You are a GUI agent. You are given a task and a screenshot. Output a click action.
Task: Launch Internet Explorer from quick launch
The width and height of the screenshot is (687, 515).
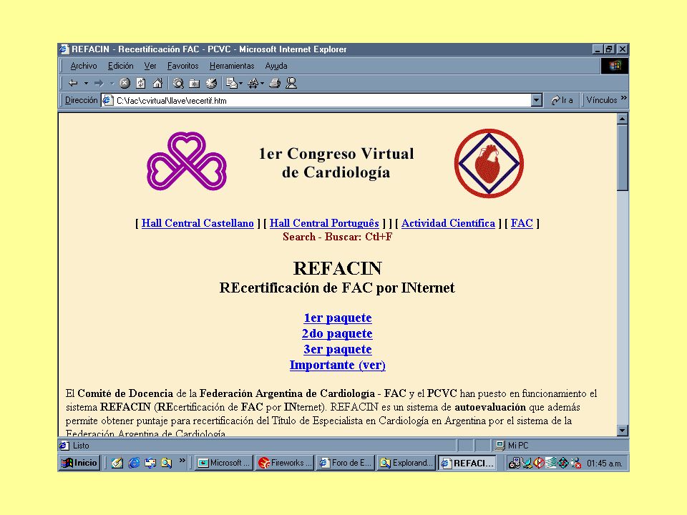(x=134, y=463)
